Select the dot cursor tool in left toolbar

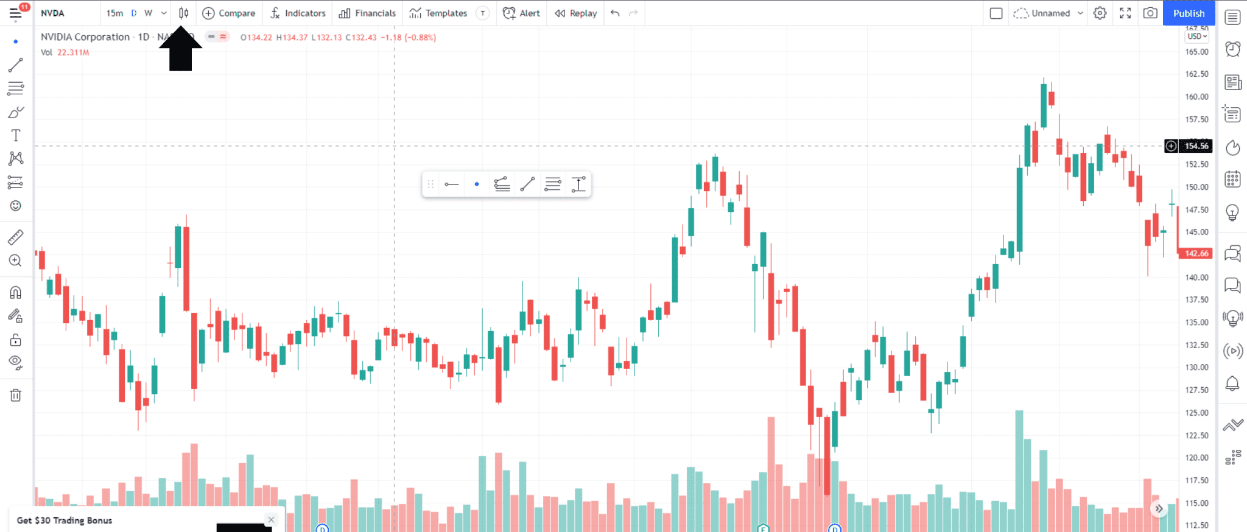[x=16, y=41]
